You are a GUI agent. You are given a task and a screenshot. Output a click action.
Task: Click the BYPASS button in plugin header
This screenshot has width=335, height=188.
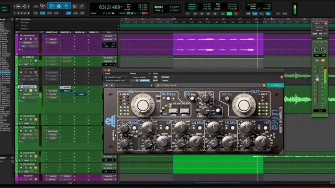[x=165, y=77]
